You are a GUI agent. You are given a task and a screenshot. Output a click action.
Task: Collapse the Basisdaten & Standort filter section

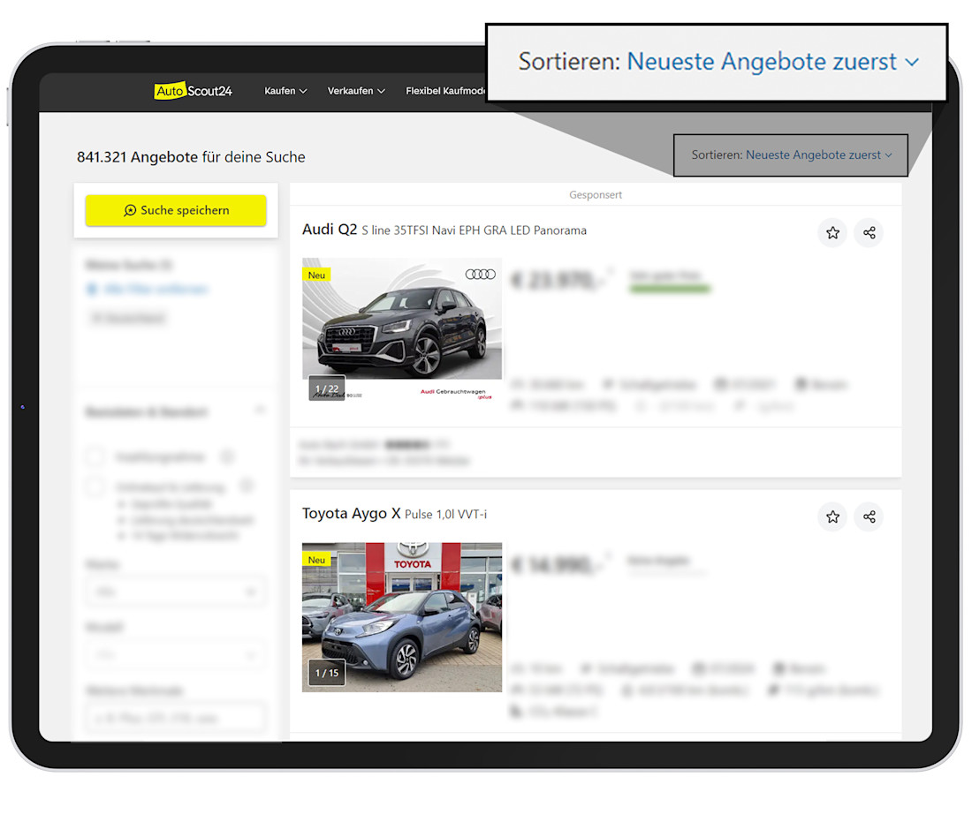(260, 411)
